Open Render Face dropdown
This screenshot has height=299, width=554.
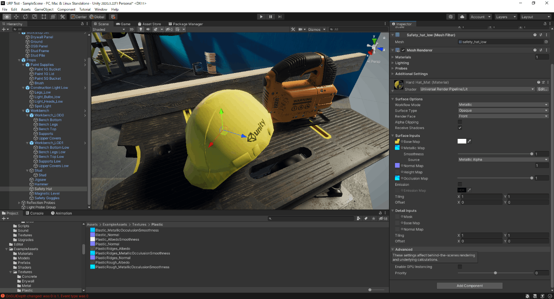point(503,116)
